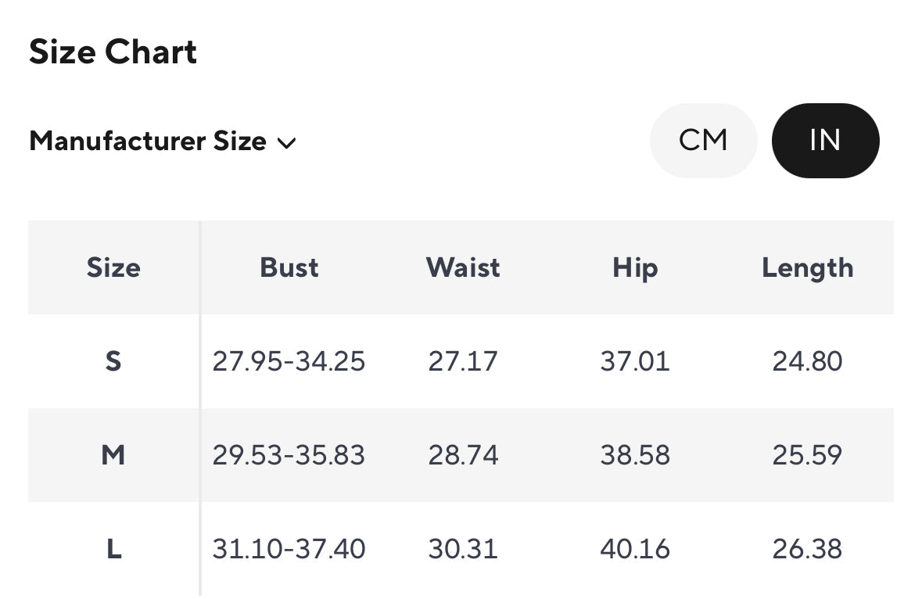922x599 pixels.
Task: Select the Bust column header
Action: [289, 268]
